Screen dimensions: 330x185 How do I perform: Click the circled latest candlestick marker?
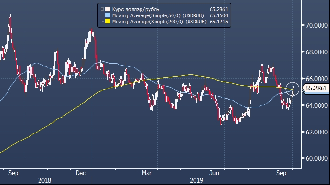click(x=292, y=89)
